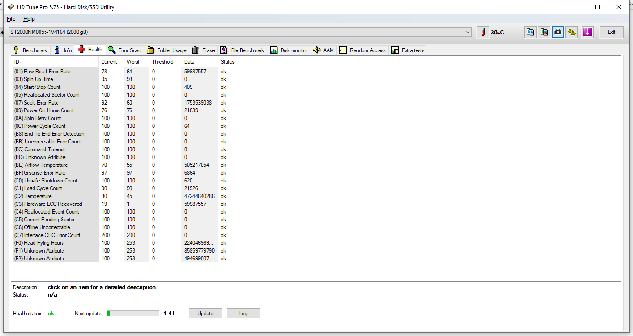The image size is (633, 336).
Task: Switch to the Benchmark tab
Action: (30, 50)
